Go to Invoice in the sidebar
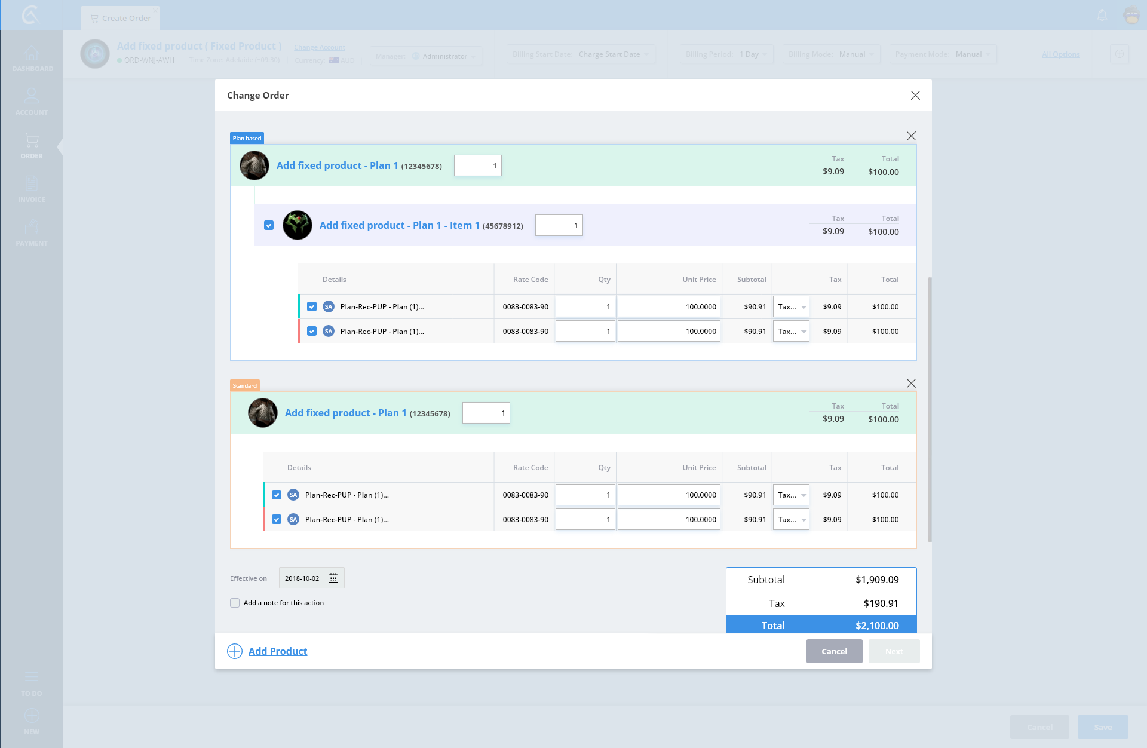The image size is (1147, 748). [32, 189]
